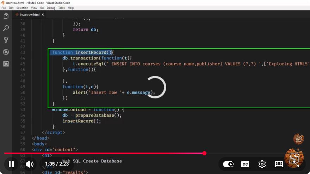The width and height of the screenshot is (310, 174).
Task: Select the insertrow.html editor tab
Action: pyautogui.click(x=30, y=15)
